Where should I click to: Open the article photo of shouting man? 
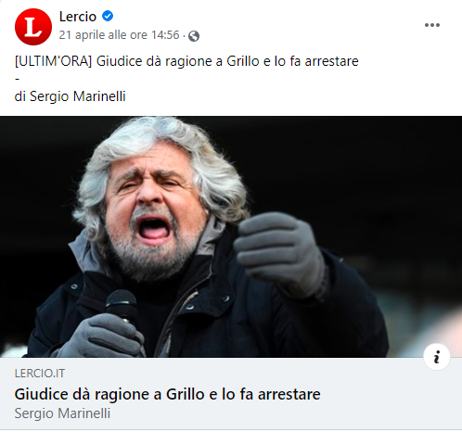point(231,236)
